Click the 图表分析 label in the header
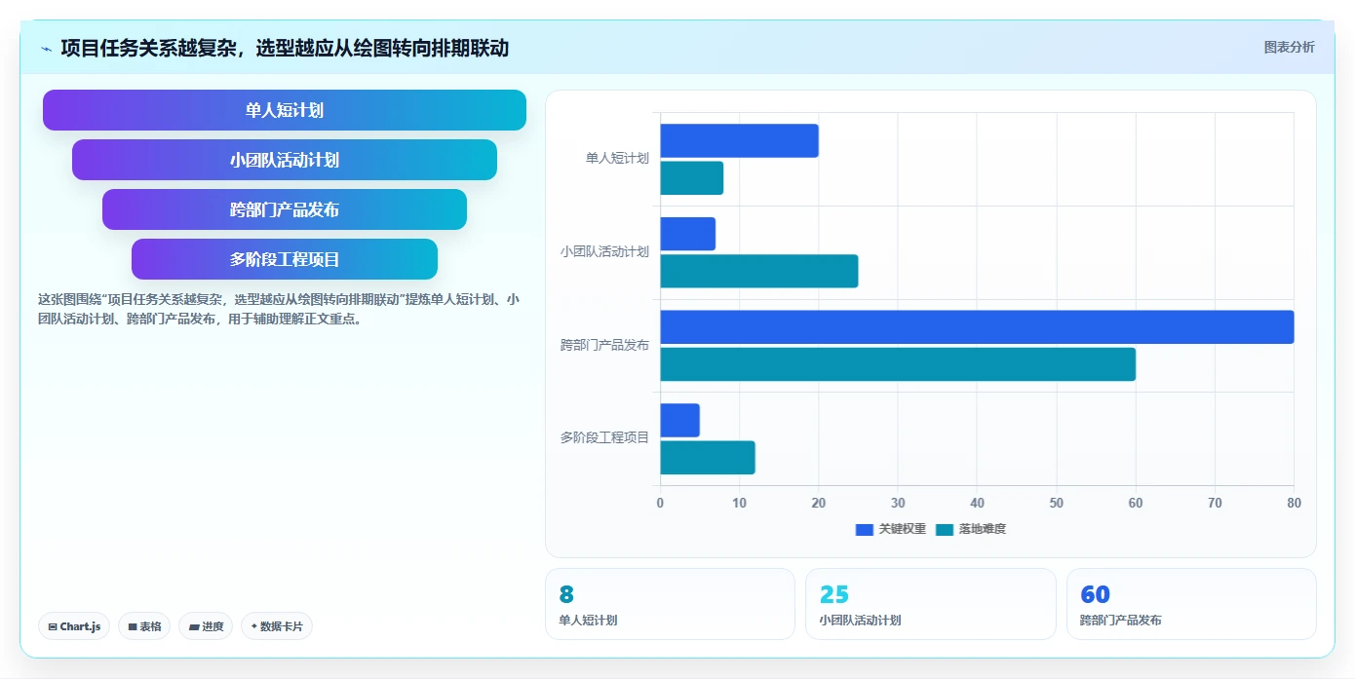 (1289, 47)
